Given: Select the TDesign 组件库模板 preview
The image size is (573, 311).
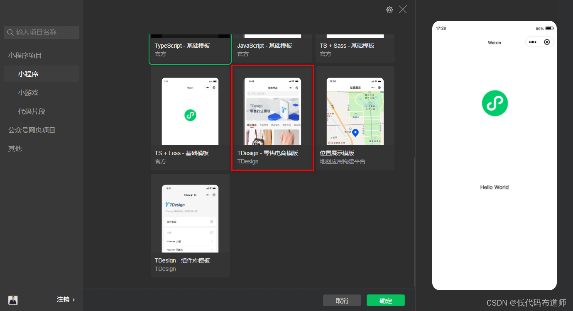Looking at the screenshot, I should coord(190,219).
